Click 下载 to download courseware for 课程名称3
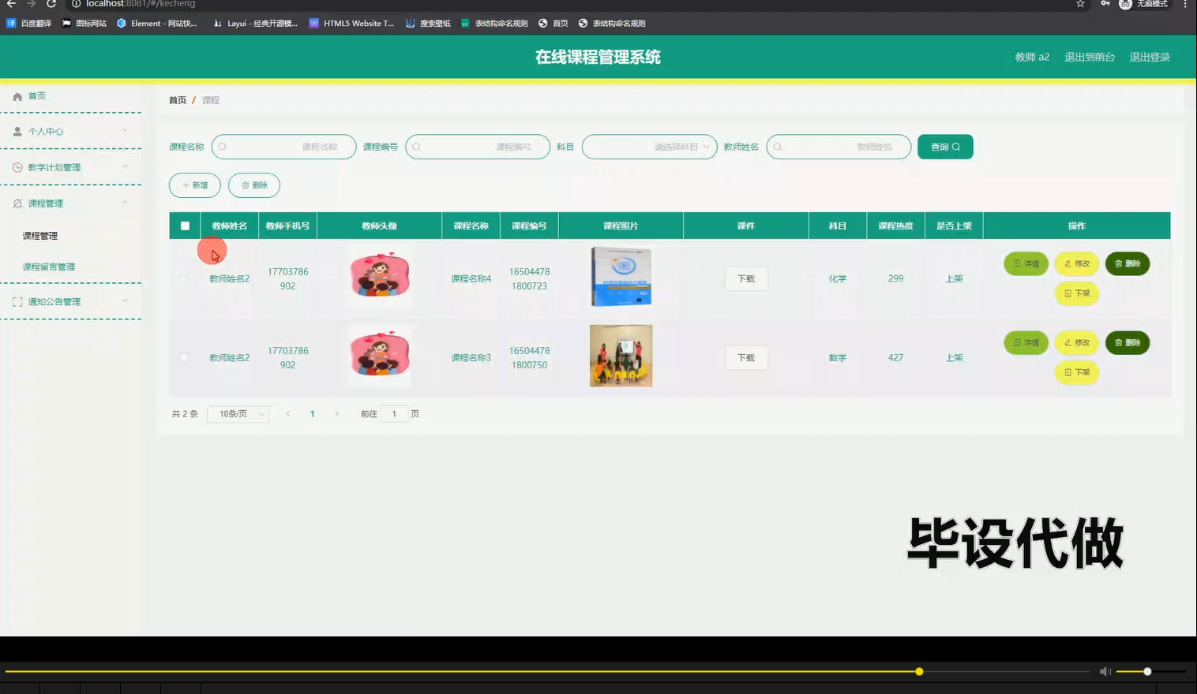This screenshot has width=1197, height=694. click(x=745, y=357)
